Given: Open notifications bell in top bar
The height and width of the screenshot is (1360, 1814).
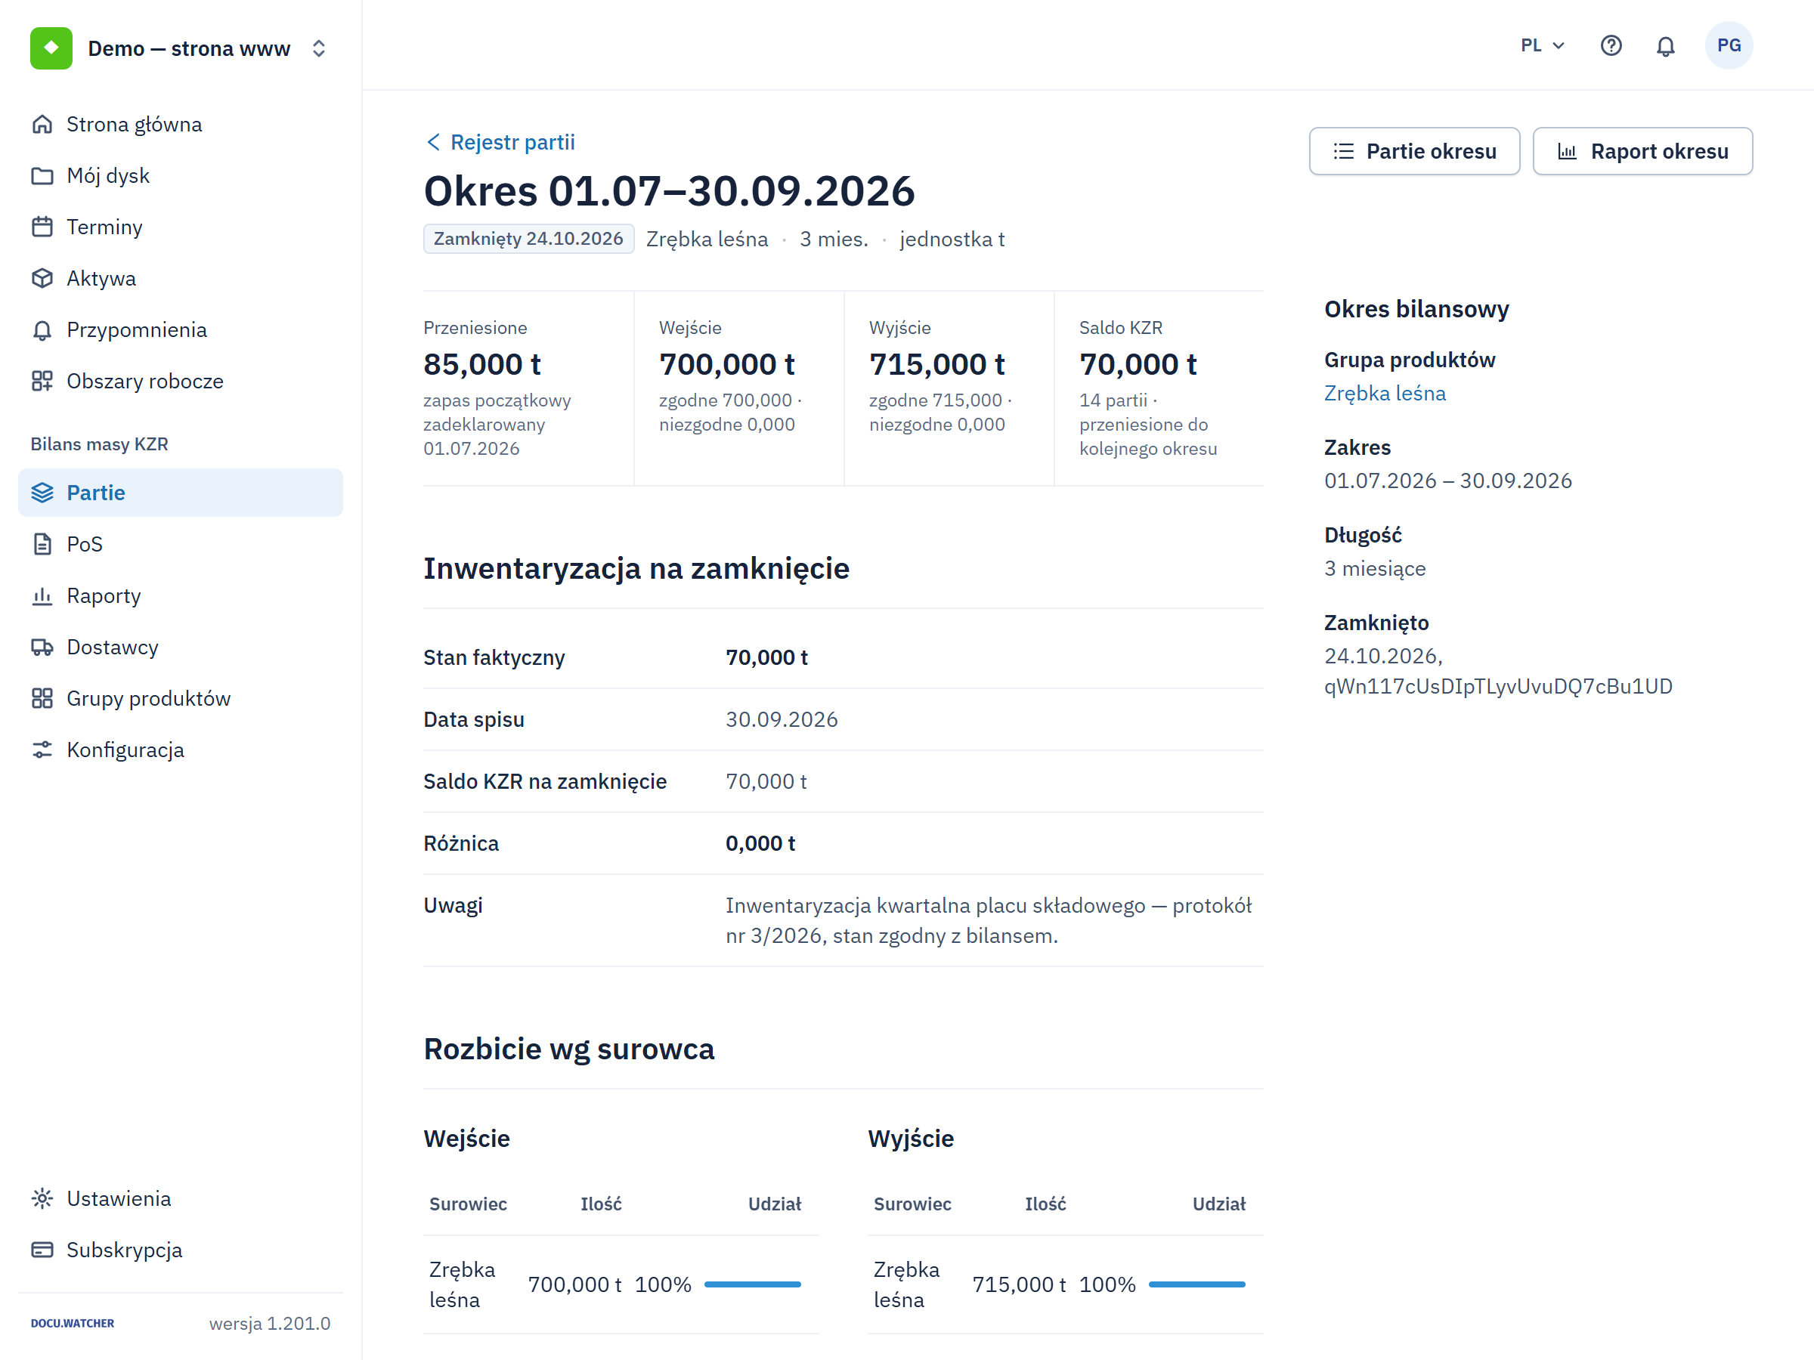Looking at the screenshot, I should (1665, 46).
